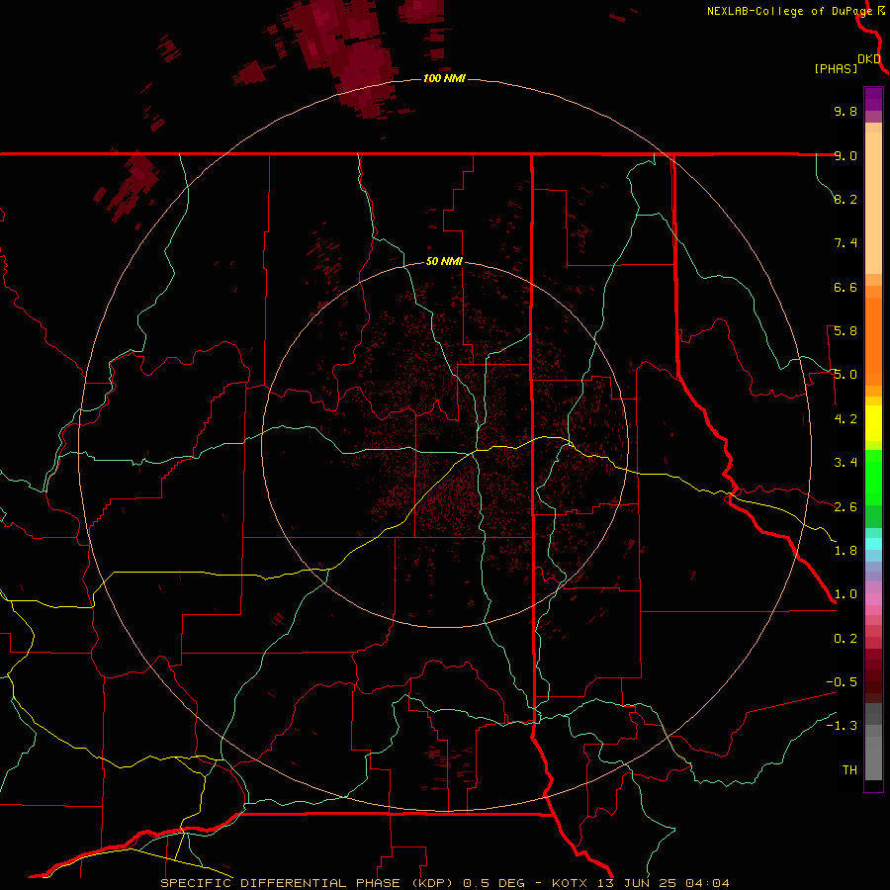Image resolution: width=890 pixels, height=890 pixels.
Task: Click the DKD label in top right
Action: 869,59
